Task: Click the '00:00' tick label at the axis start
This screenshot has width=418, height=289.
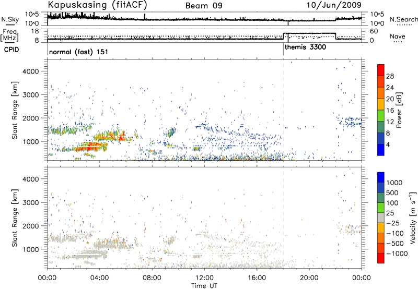Action: (47, 278)
